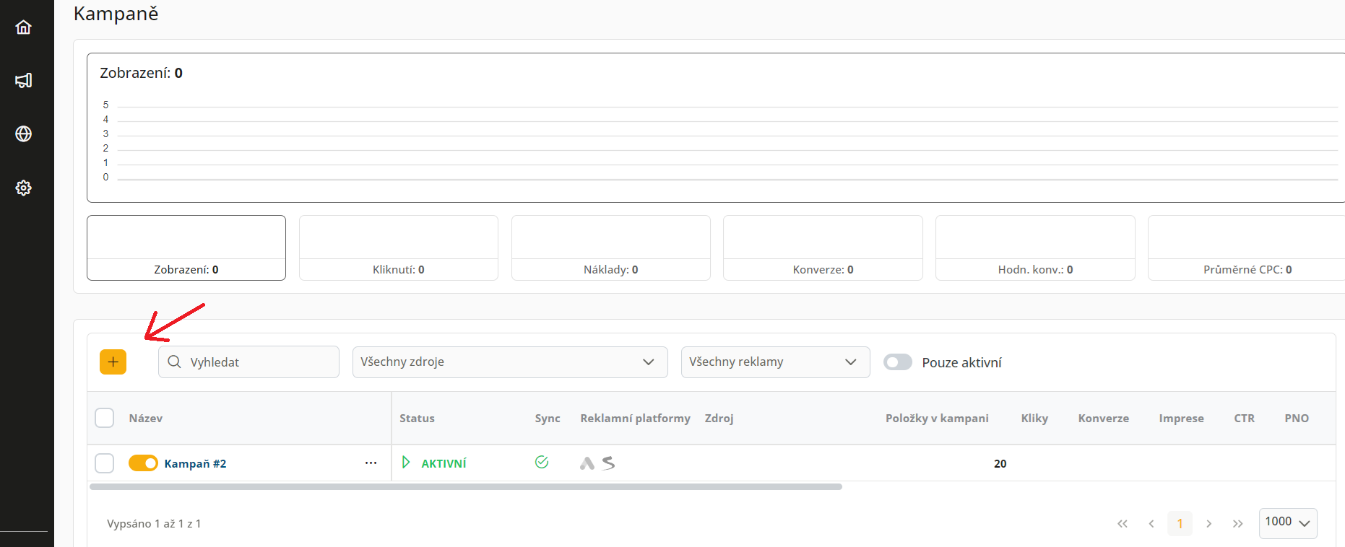
Task: Disable the Kampaň #2 campaign switch
Action: click(x=143, y=463)
